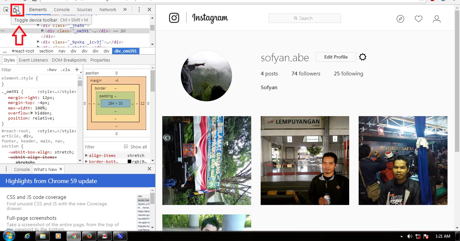Focus the Instagram Search box
Screen dimensions: 460x241
(305, 18)
